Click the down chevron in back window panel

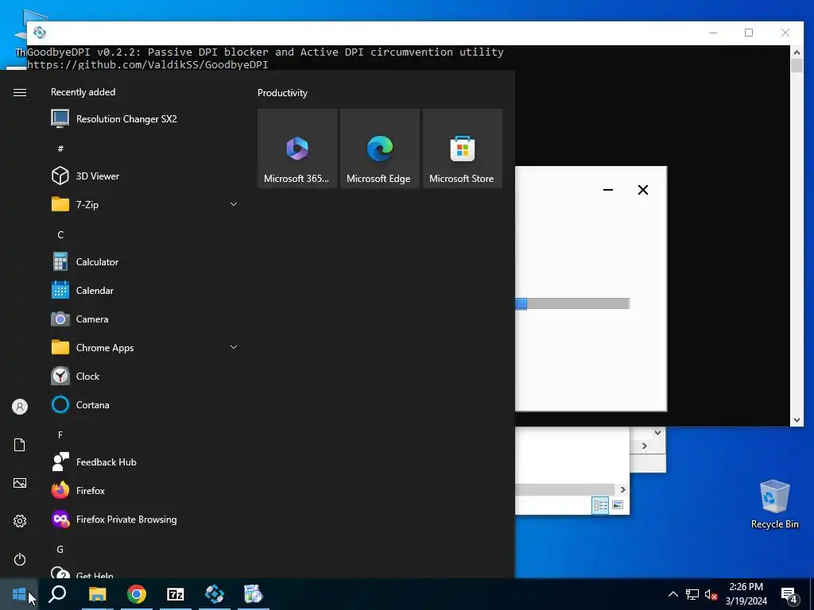[657, 432]
